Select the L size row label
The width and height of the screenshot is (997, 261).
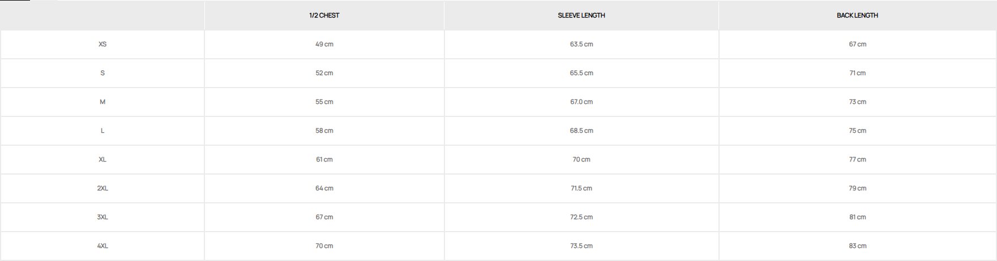click(102, 130)
